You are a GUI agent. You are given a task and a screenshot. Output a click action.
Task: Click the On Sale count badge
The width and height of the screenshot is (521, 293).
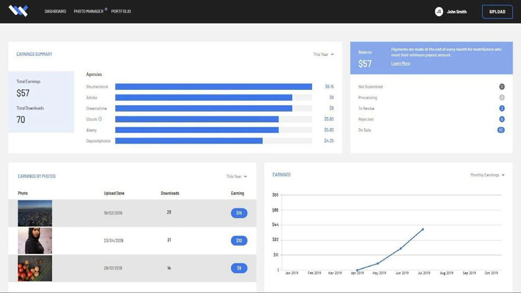tap(501, 130)
